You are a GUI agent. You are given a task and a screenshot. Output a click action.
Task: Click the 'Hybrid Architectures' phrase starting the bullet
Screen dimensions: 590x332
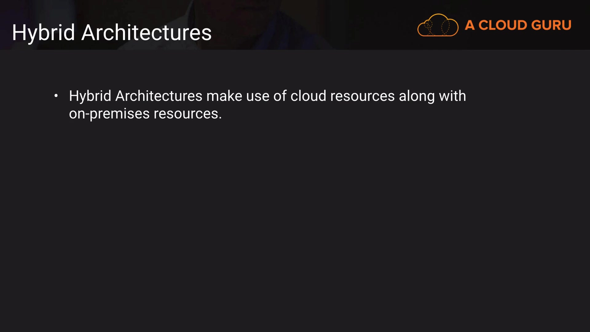click(x=136, y=96)
